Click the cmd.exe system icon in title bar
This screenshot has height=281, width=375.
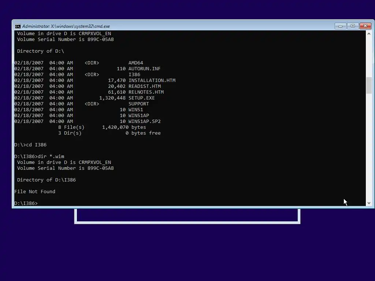click(x=18, y=26)
